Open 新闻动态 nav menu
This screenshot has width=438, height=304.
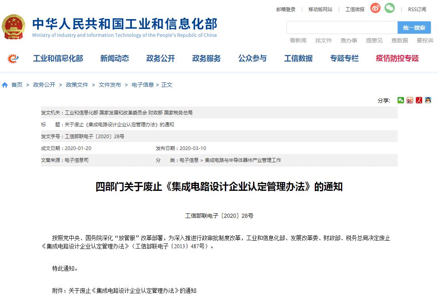point(114,58)
